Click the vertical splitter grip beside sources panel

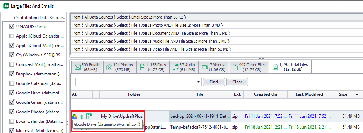tap(68, 124)
